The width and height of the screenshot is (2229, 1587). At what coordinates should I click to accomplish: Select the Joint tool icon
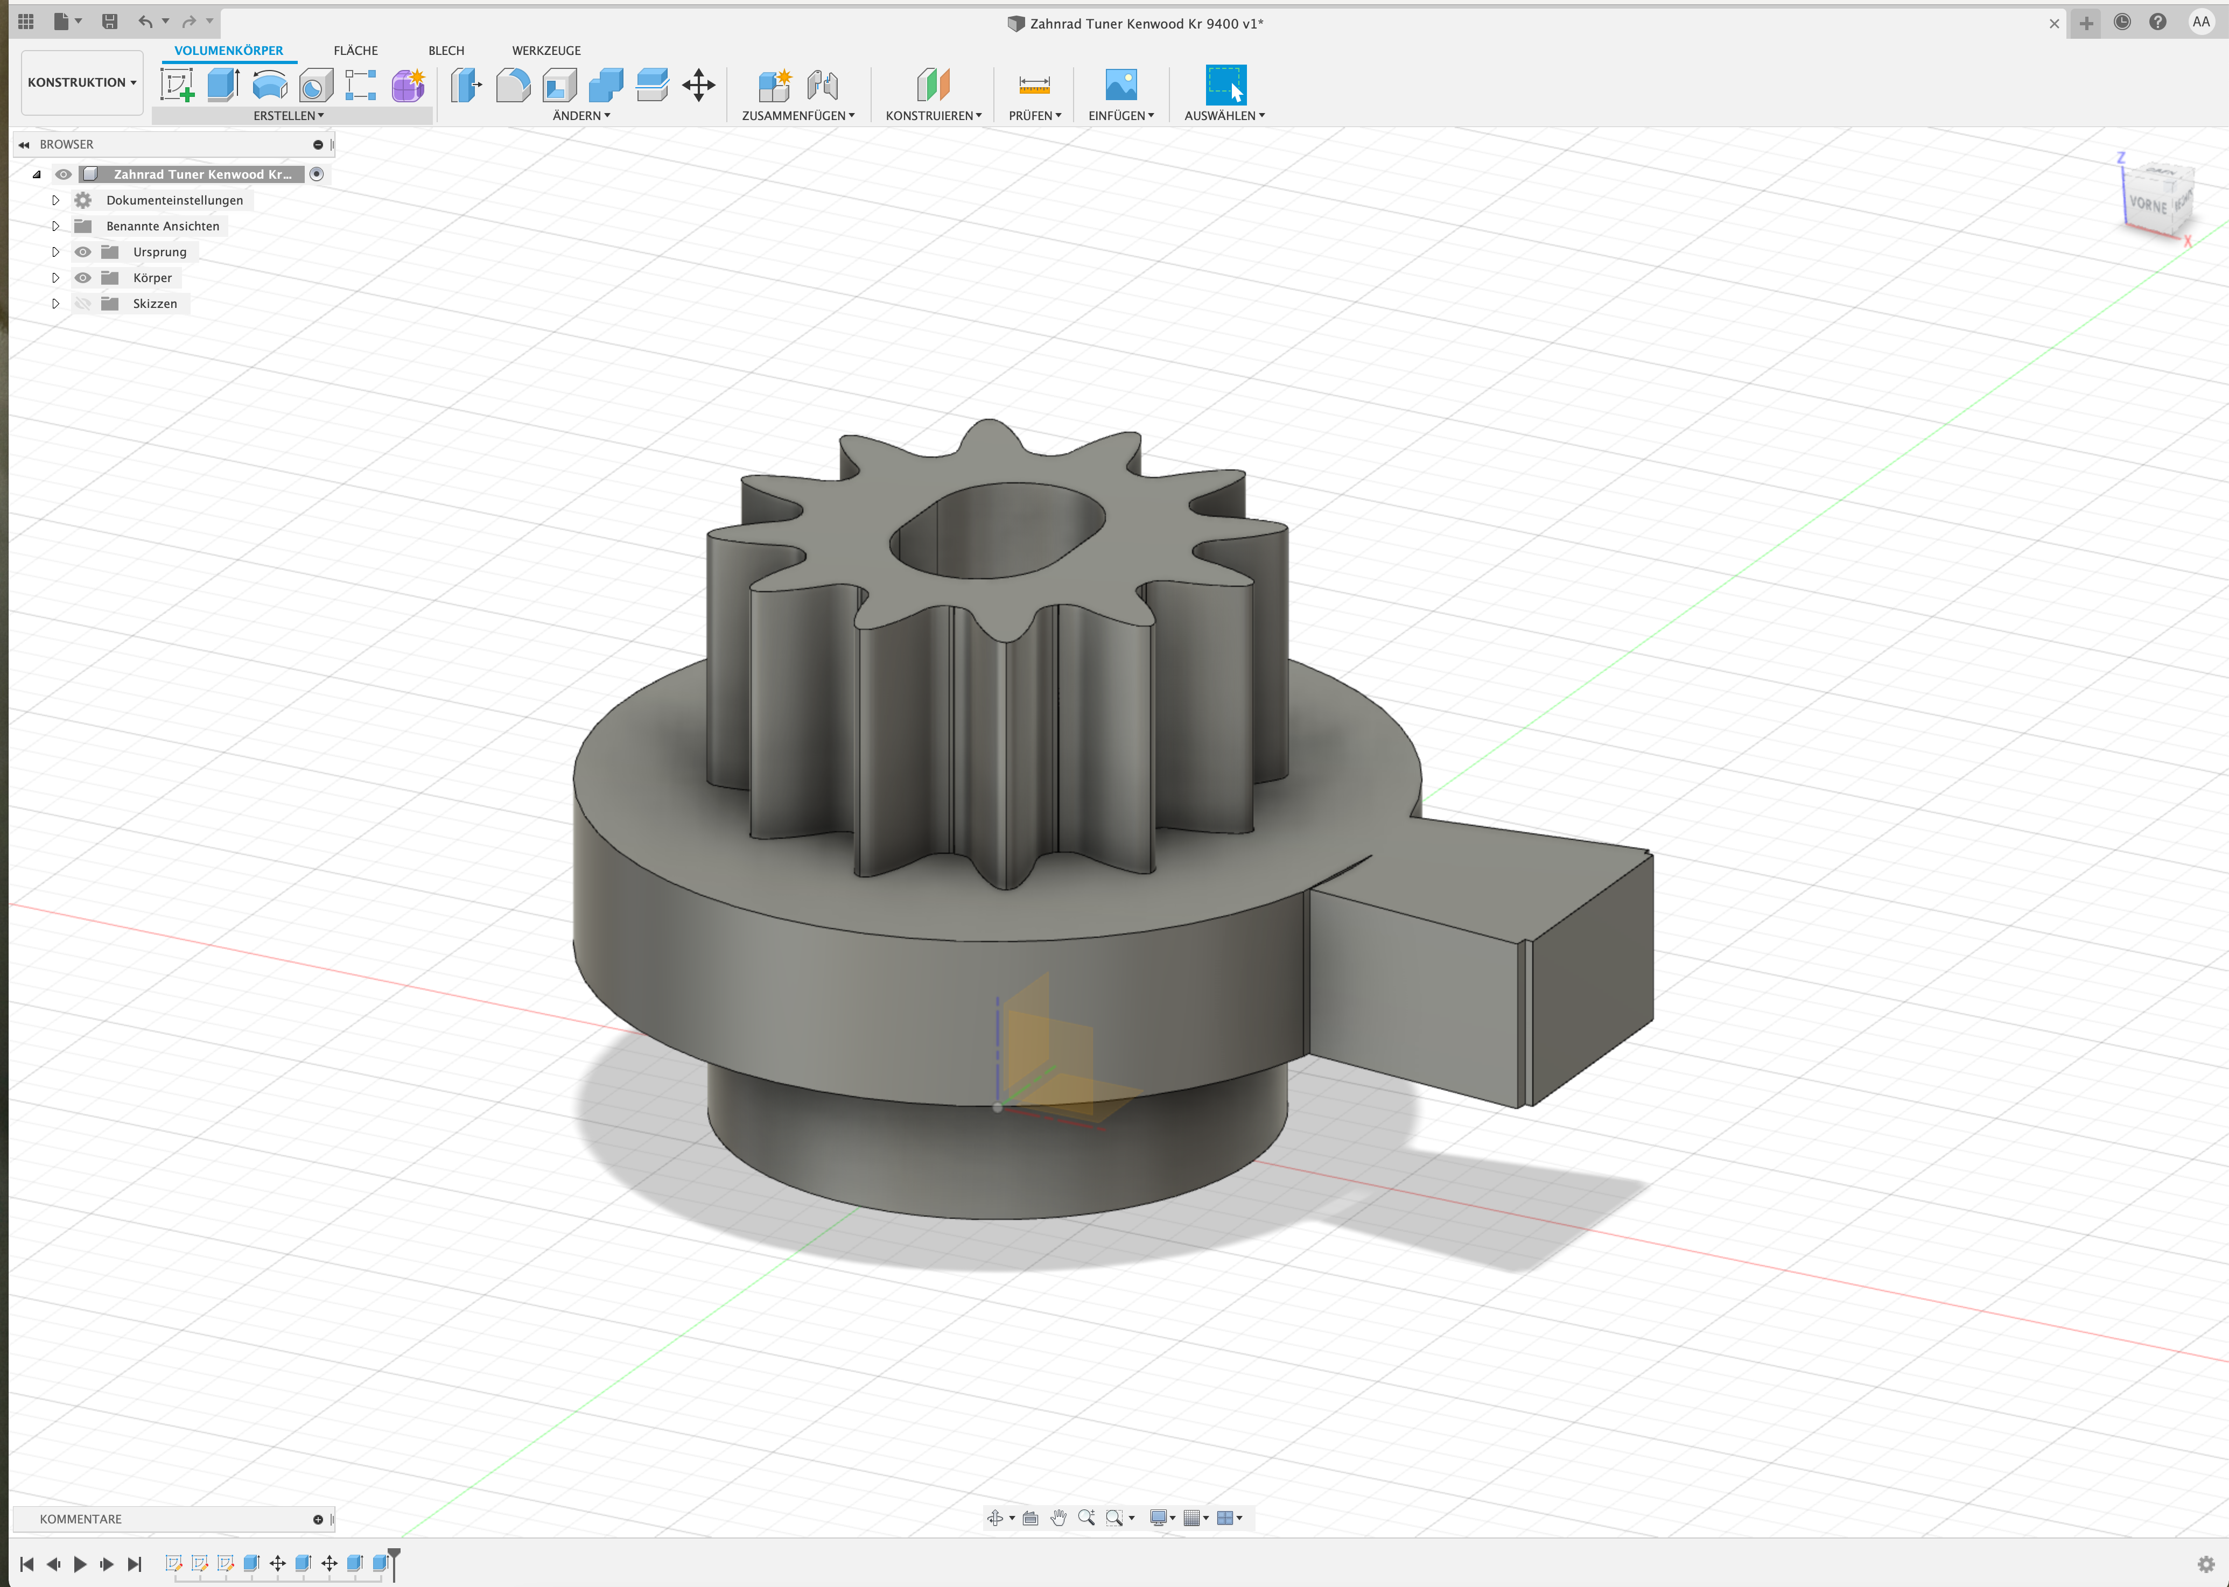[823, 84]
